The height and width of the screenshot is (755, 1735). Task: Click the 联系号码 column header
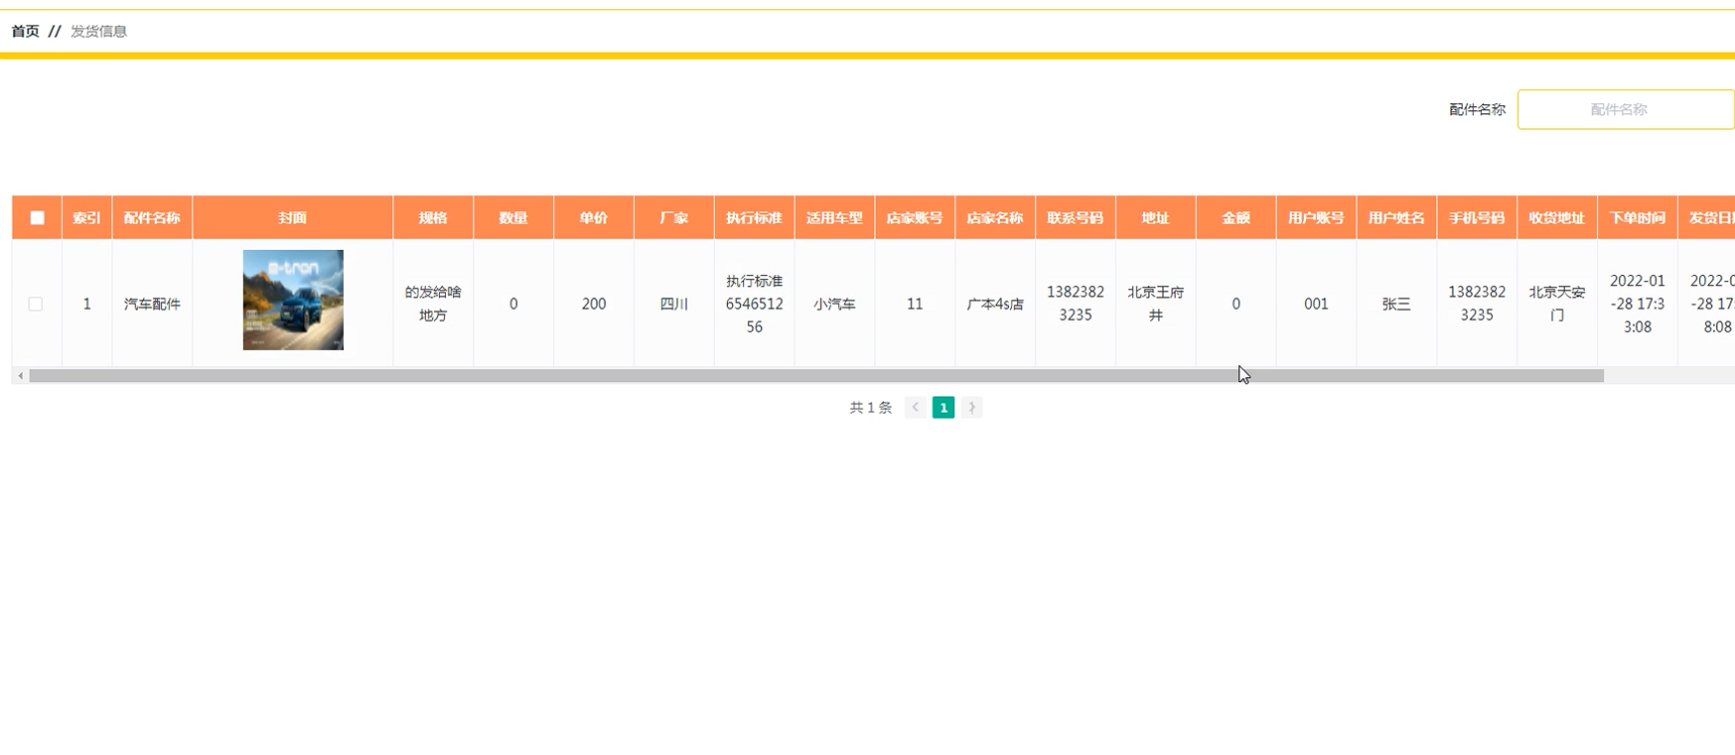click(1076, 218)
